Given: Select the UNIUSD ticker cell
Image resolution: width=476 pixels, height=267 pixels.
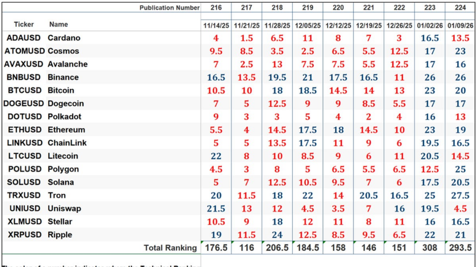Looking at the screenshot, I should pos(25,208).
